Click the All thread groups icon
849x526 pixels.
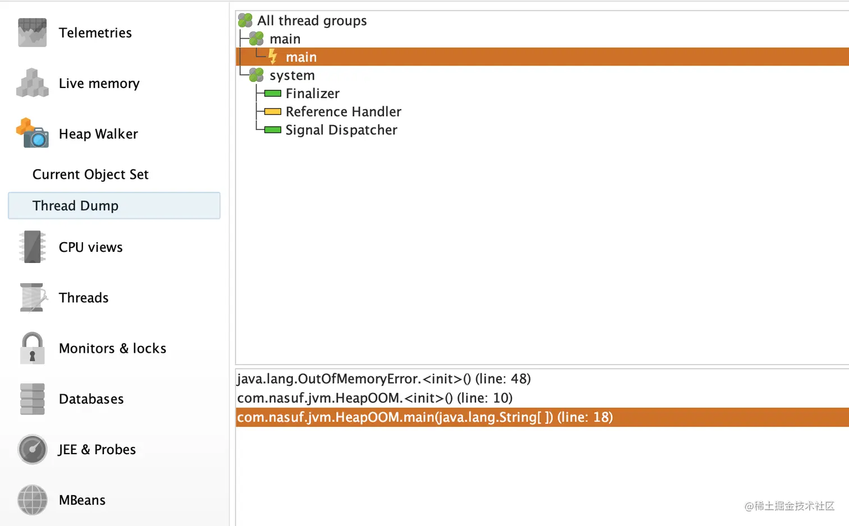[x=245, y=21]
